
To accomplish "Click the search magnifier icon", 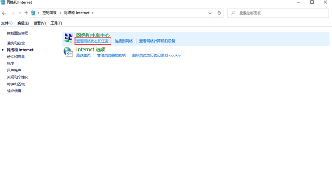I will coord(233,13).
